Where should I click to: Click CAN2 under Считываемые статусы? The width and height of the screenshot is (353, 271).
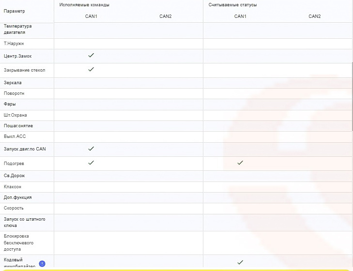pyautogui.click(x=314, y=16)
